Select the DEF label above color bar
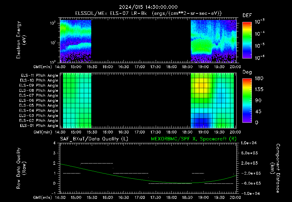Image resolution: width=292 pixels, height=202 pixels. pos(247,15)
